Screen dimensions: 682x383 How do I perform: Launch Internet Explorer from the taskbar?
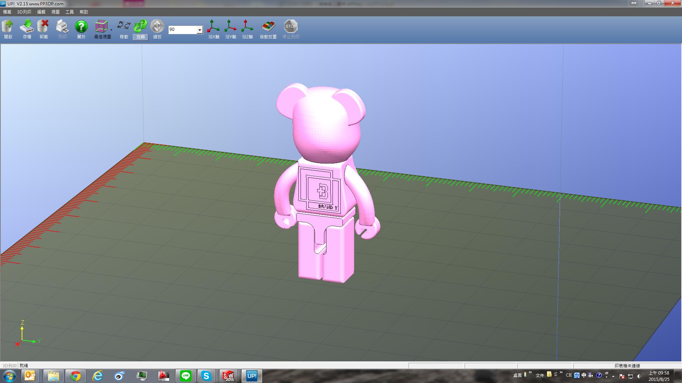tap(97, 376)
